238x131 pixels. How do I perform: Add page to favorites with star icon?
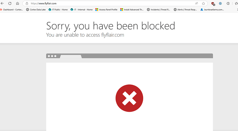pyautogui.click(x=204, y=3)
